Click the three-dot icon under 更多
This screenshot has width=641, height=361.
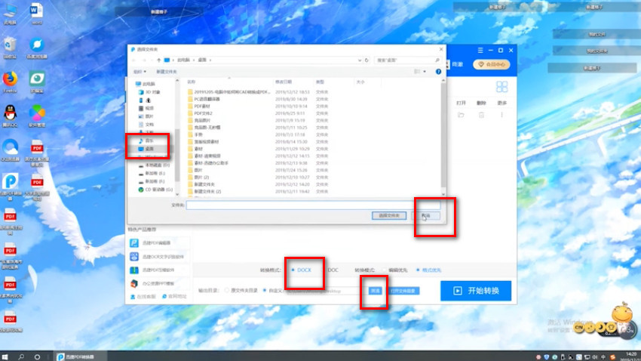coord(501,115)
